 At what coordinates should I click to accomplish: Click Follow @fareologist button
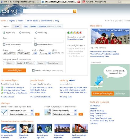[x=103, y=93]
